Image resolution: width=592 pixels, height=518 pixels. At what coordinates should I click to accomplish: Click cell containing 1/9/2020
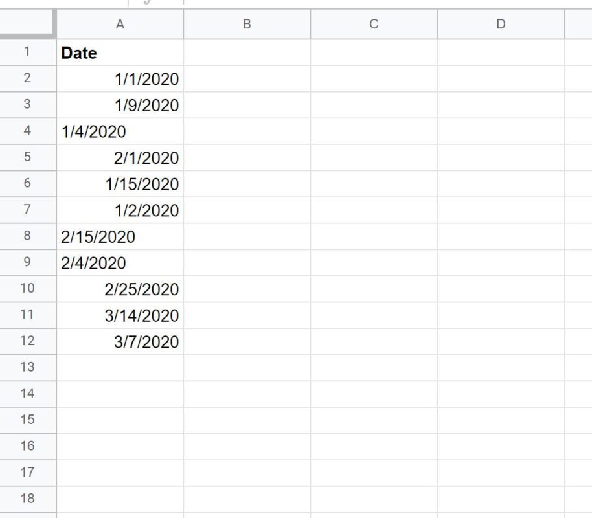click(x=120, y=105)
